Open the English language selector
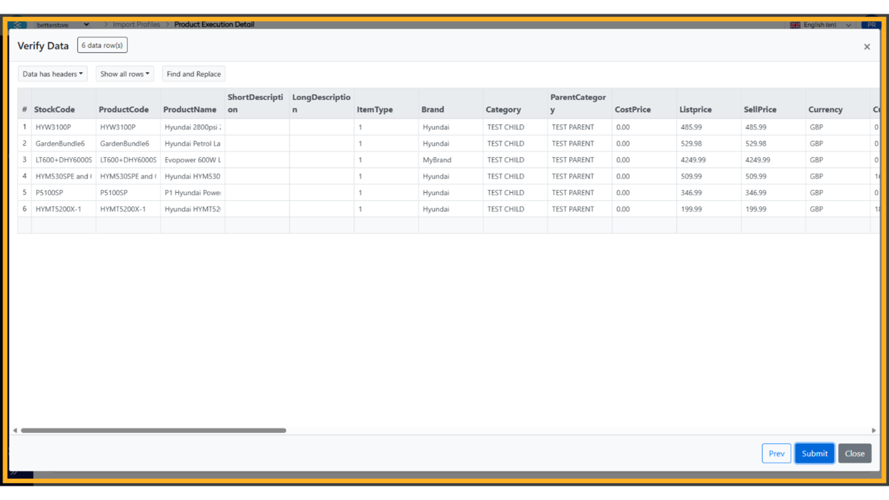The image size is (889, 500). click(821, 25)
